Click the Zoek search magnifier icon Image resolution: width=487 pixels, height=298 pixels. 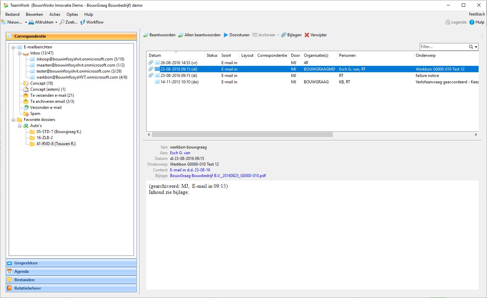[62, 22]
